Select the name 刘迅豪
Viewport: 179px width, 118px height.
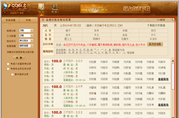point(92,62)
